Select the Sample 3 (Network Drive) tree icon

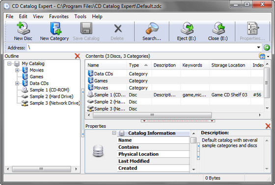[x=25, y=103]
